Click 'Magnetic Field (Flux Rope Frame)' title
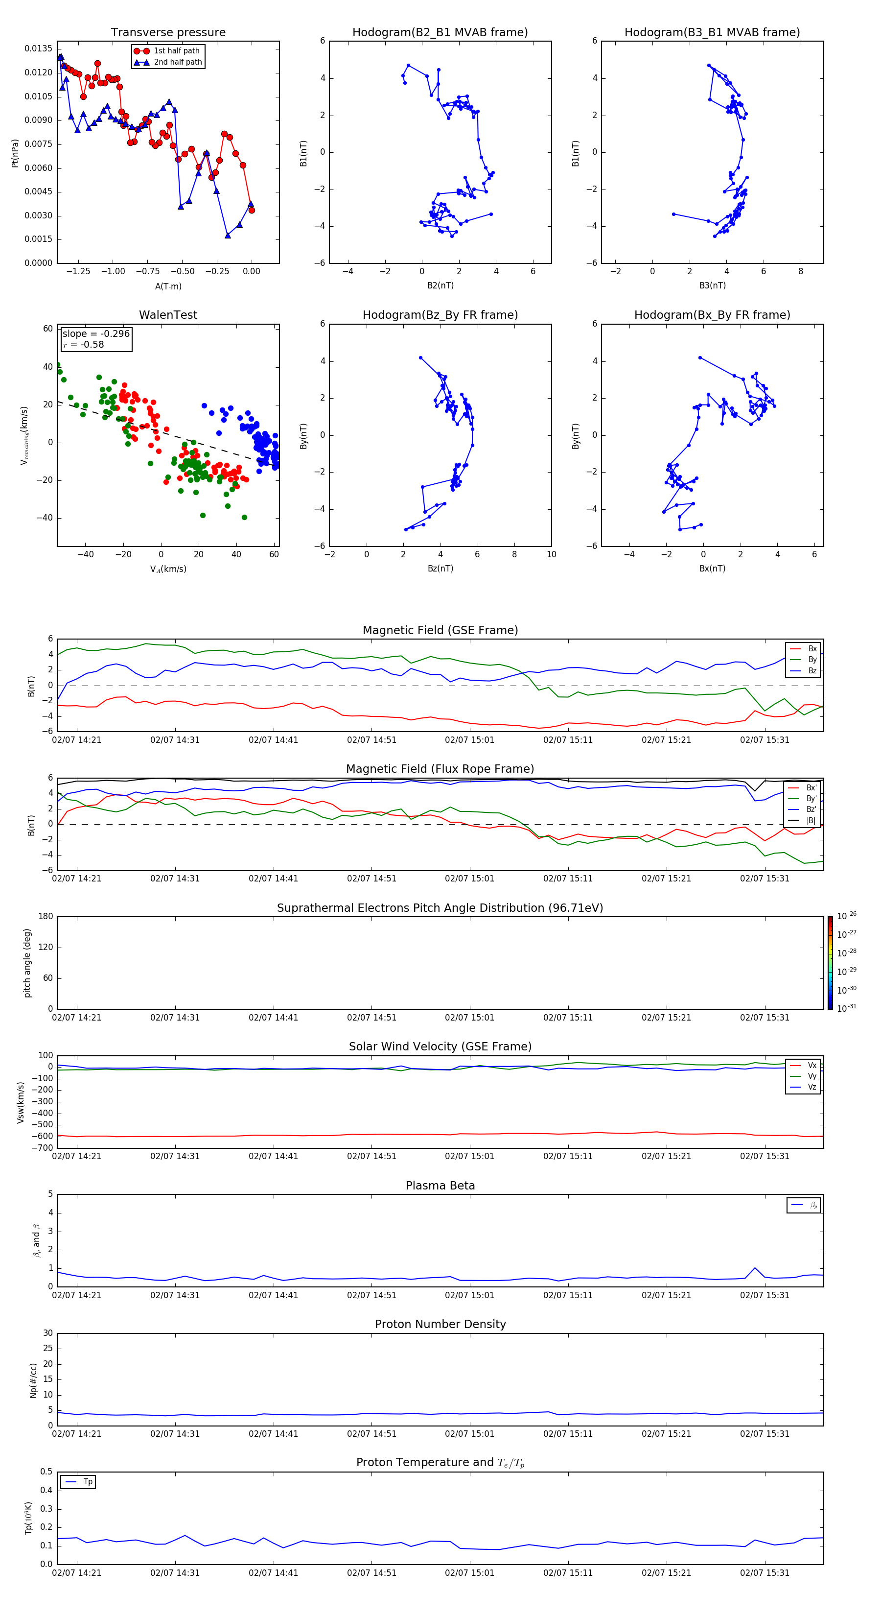 [x=440, y=769]
